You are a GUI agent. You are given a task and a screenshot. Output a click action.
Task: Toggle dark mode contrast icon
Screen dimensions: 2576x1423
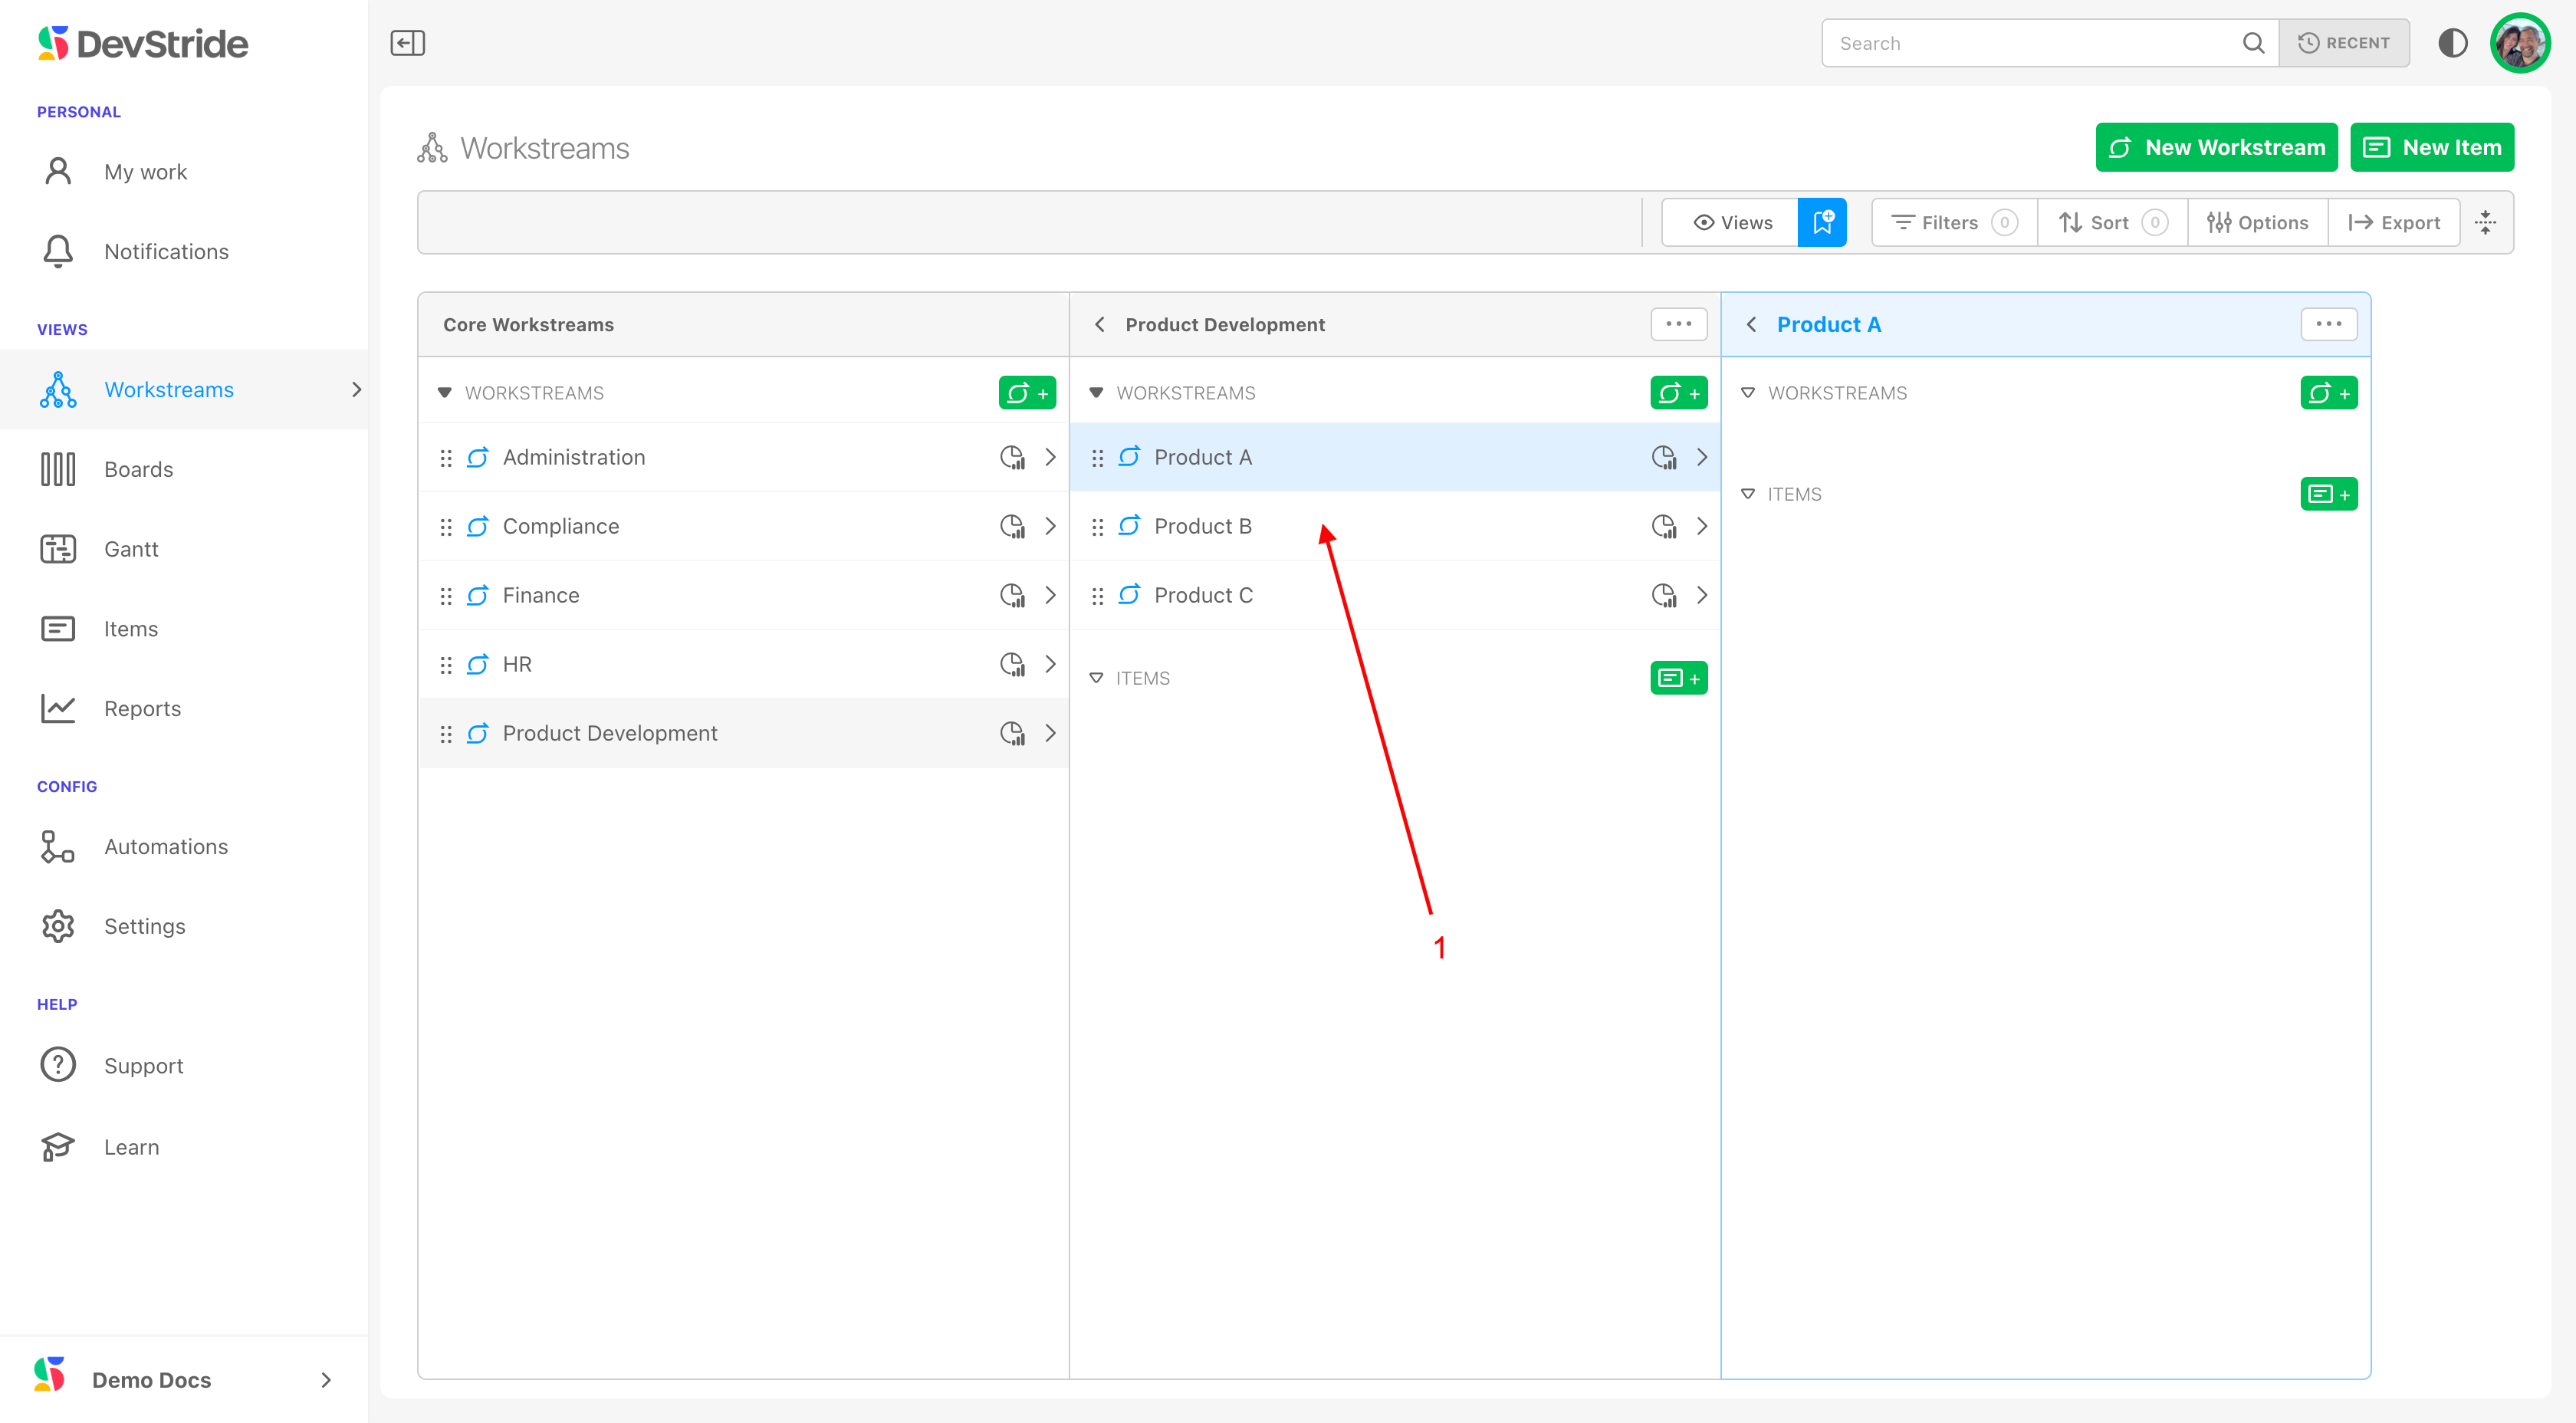[2452, 43]
